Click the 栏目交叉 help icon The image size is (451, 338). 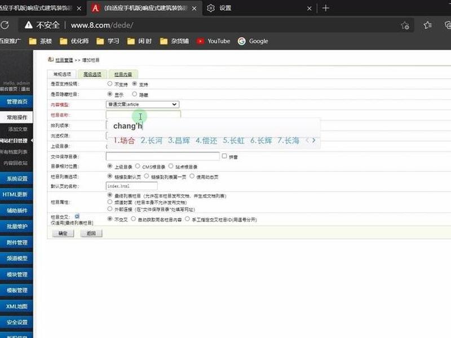click(x=77, y=216)
